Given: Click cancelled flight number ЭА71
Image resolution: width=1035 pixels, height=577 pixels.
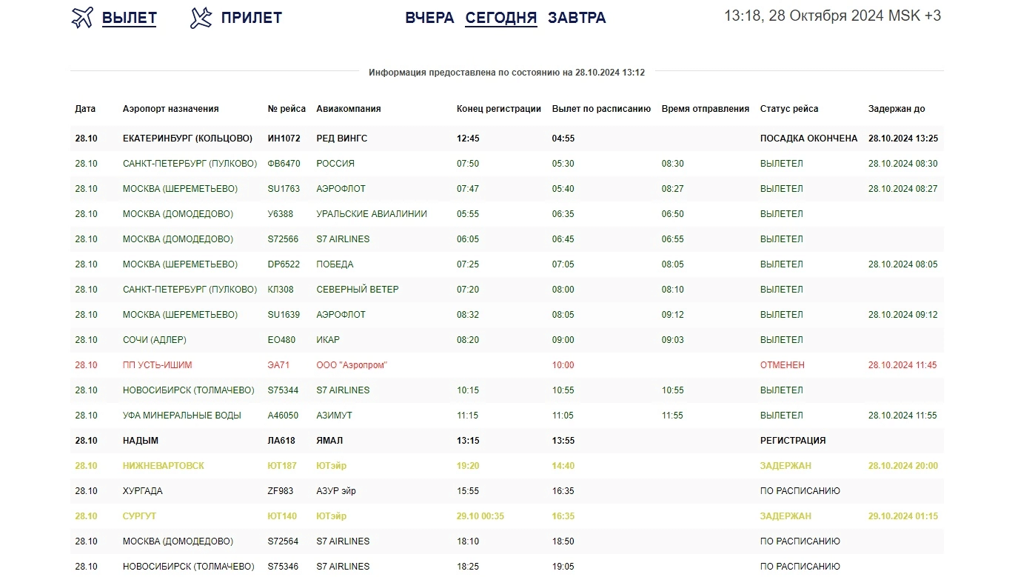Looking at the screenshot, I should (278, 365).
